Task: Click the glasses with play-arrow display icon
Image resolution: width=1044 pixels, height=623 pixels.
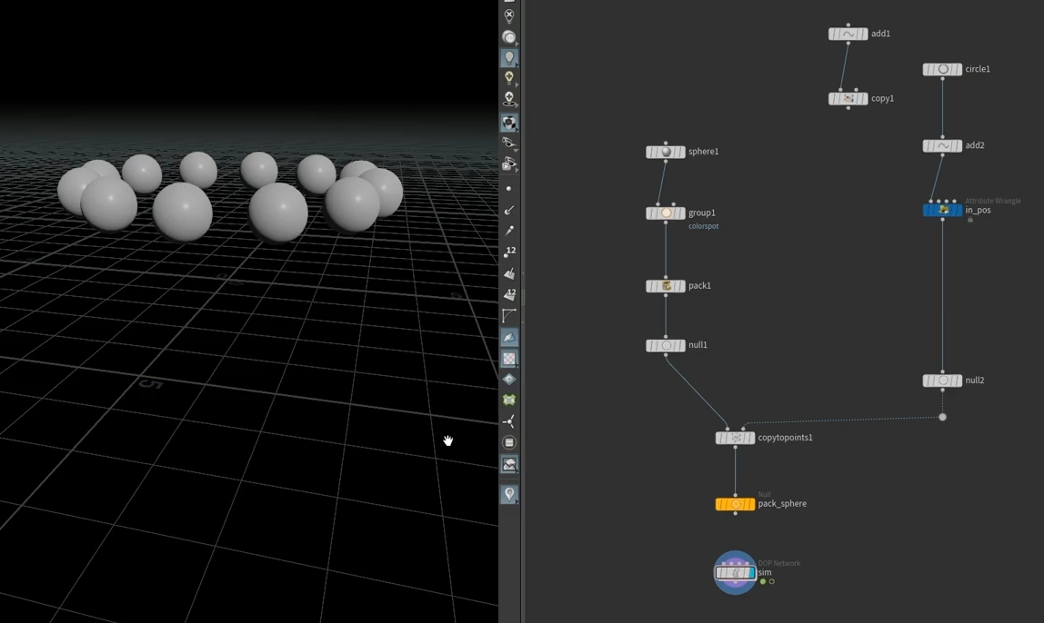Action: coord(509,163)
